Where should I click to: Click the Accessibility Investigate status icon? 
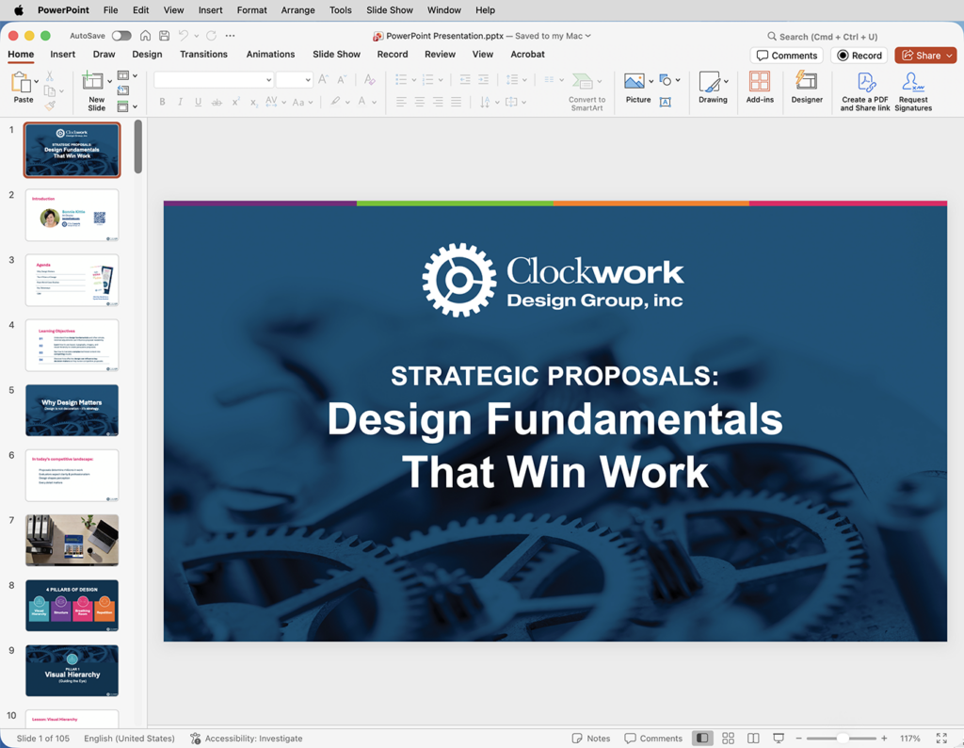[x=196, y=739]
